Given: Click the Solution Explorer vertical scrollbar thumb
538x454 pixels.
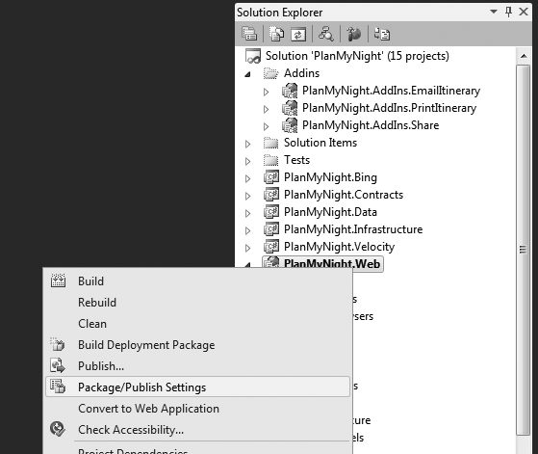Looking at the screenshot, I should (x=523, y=250).
